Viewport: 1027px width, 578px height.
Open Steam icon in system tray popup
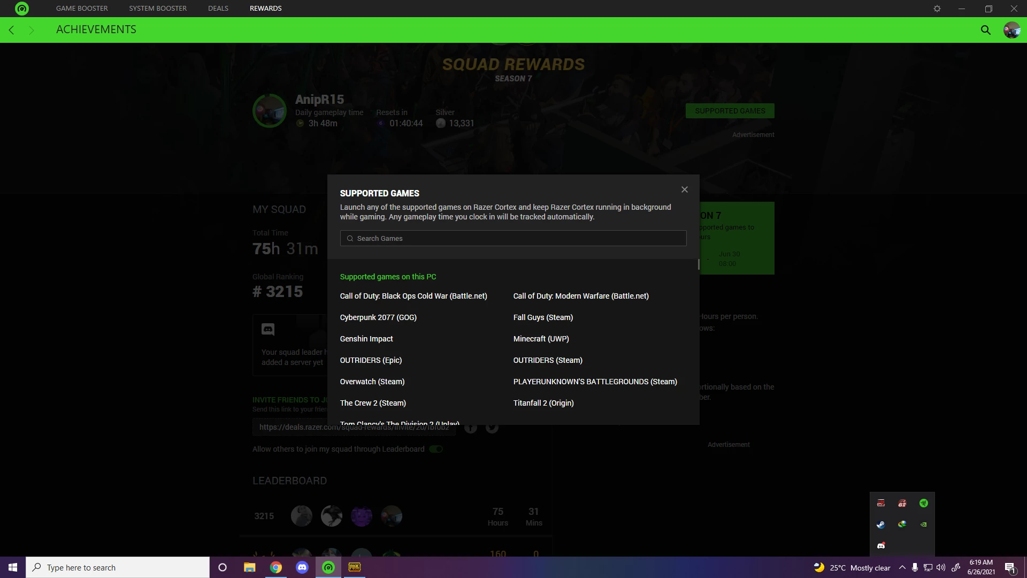point(881,524)
